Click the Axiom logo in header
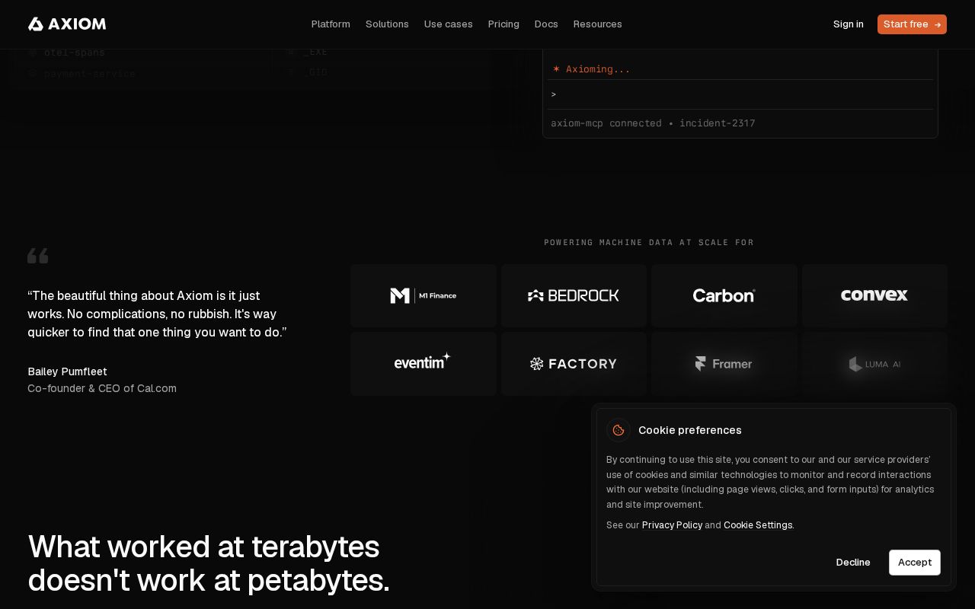The width and height of the screenshot is (975, 609). [x=67, y=24]
